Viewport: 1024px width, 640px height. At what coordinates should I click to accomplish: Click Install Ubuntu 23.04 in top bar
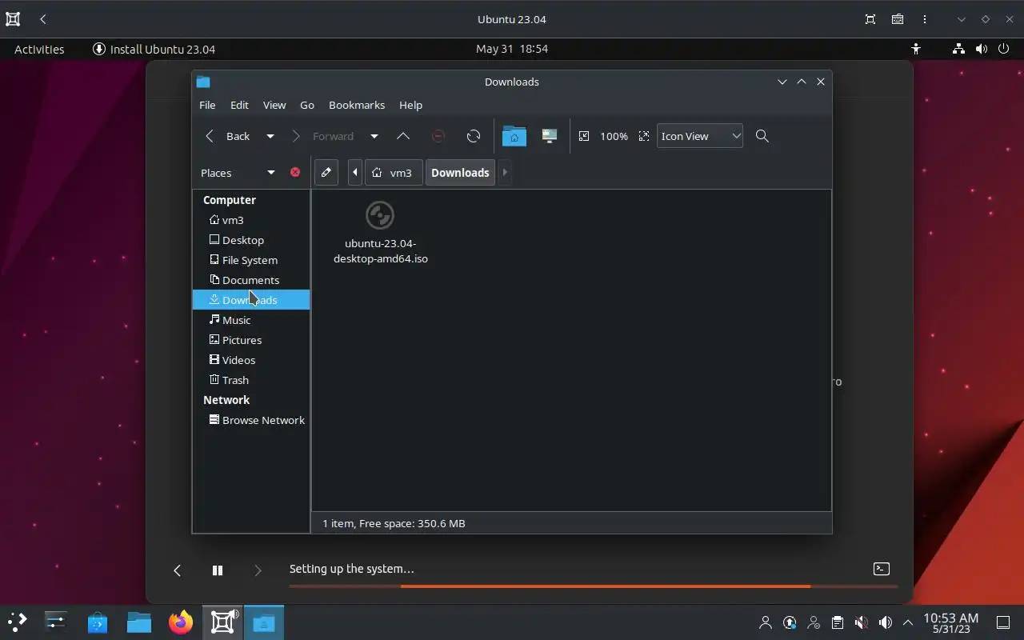click(x=154, y=49)
